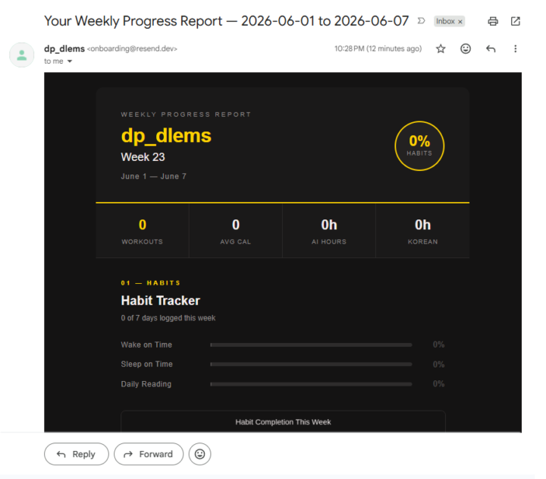Click the Sleep on Time progress bar
The width and height of the screenshot is (546, 479).
coord(312,364)
